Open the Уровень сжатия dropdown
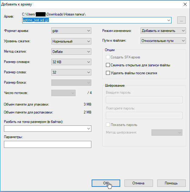This screenshot has width=190, height=192. [x=71, y=41]
